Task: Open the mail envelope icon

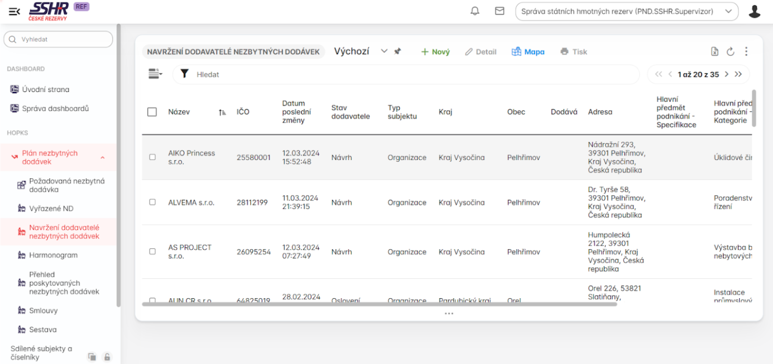Action: click(x=500, y=11)
